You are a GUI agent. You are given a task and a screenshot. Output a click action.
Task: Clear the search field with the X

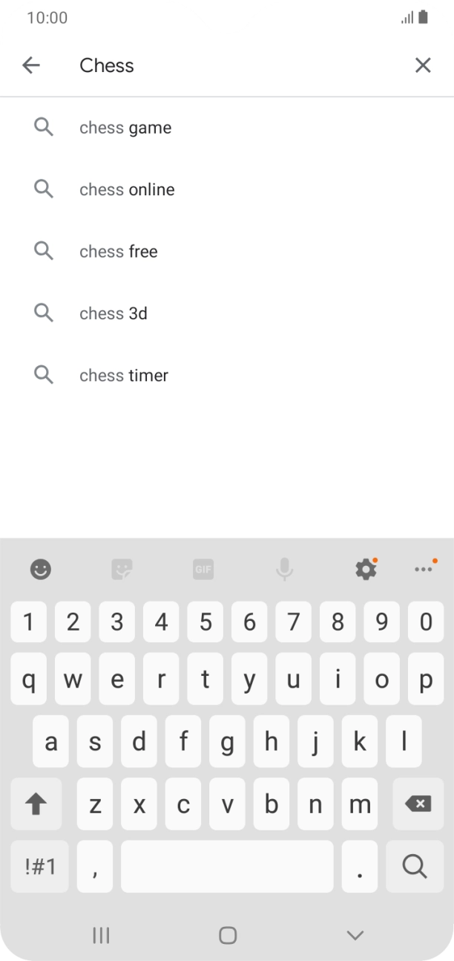(423, 65)
